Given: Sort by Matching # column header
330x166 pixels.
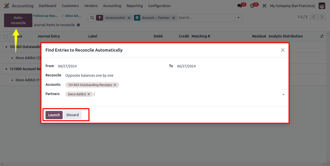Looking at the screenshot, I should pyautogui.click(x=201, y=36).
